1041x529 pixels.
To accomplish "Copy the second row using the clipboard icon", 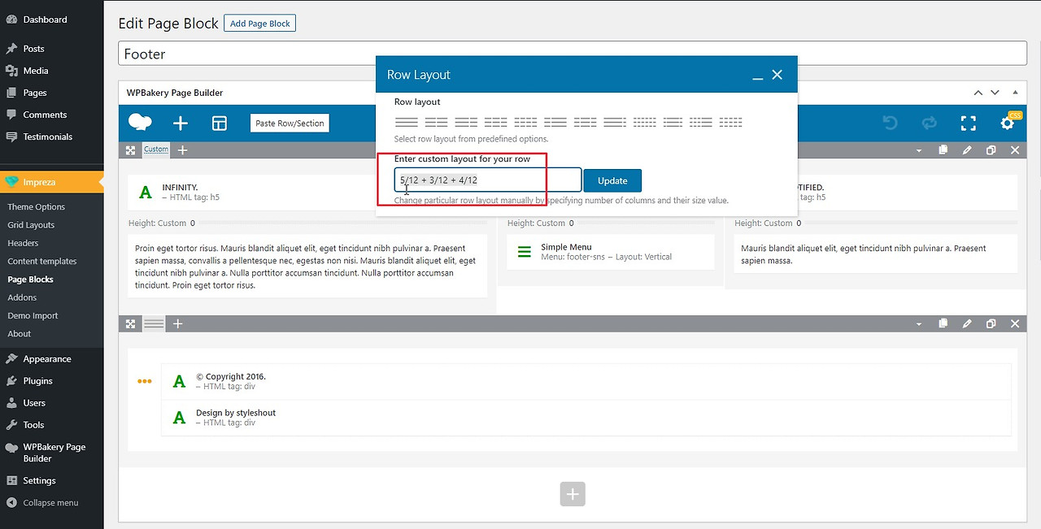I will (x=943, y=323).
